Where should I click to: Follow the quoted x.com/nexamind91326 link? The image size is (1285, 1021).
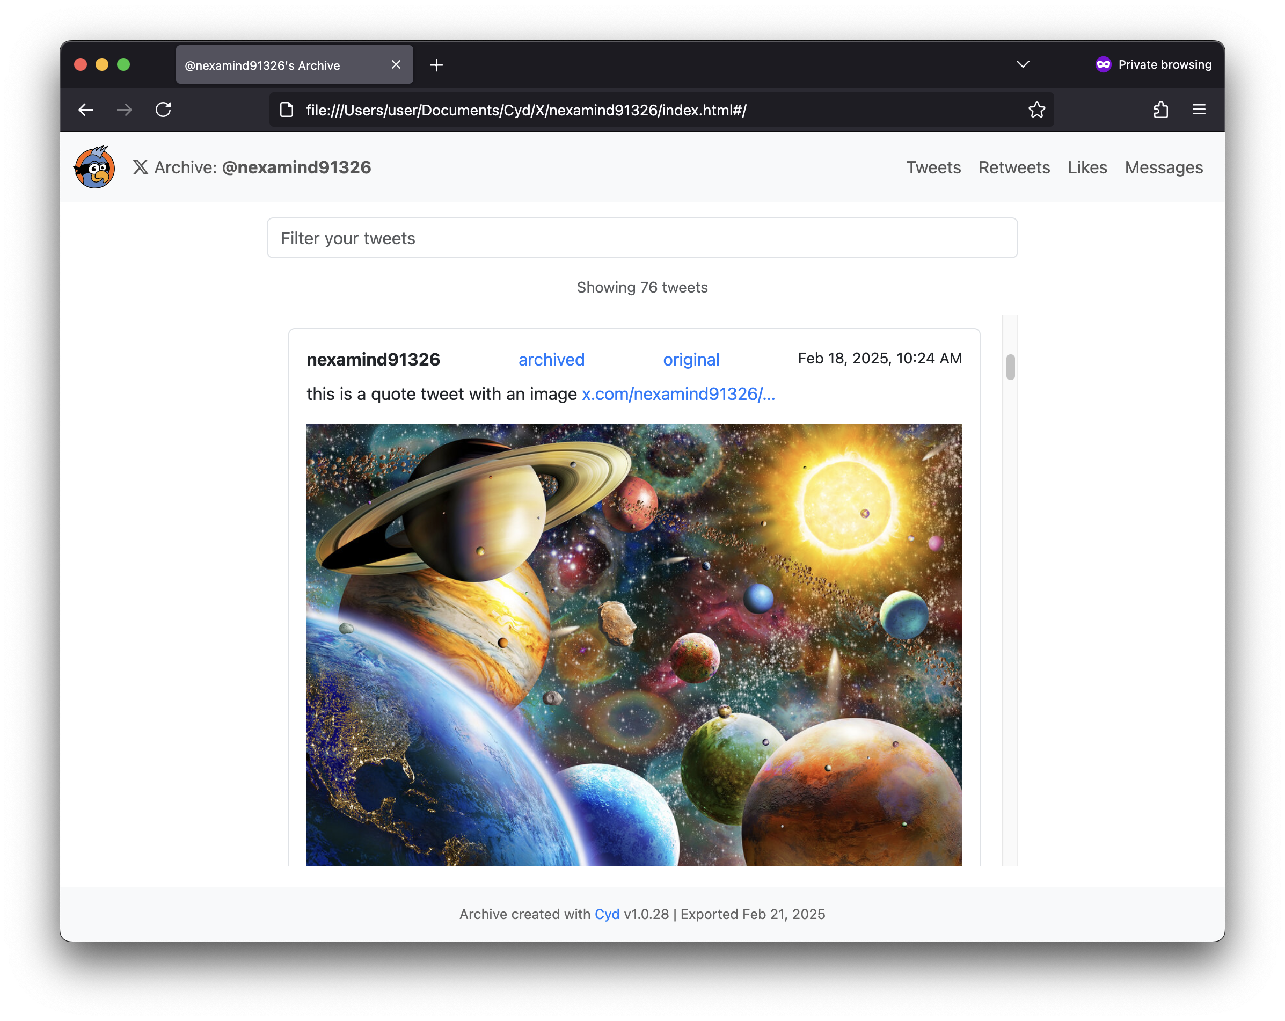pyautogui.click(x=678, y=394)
